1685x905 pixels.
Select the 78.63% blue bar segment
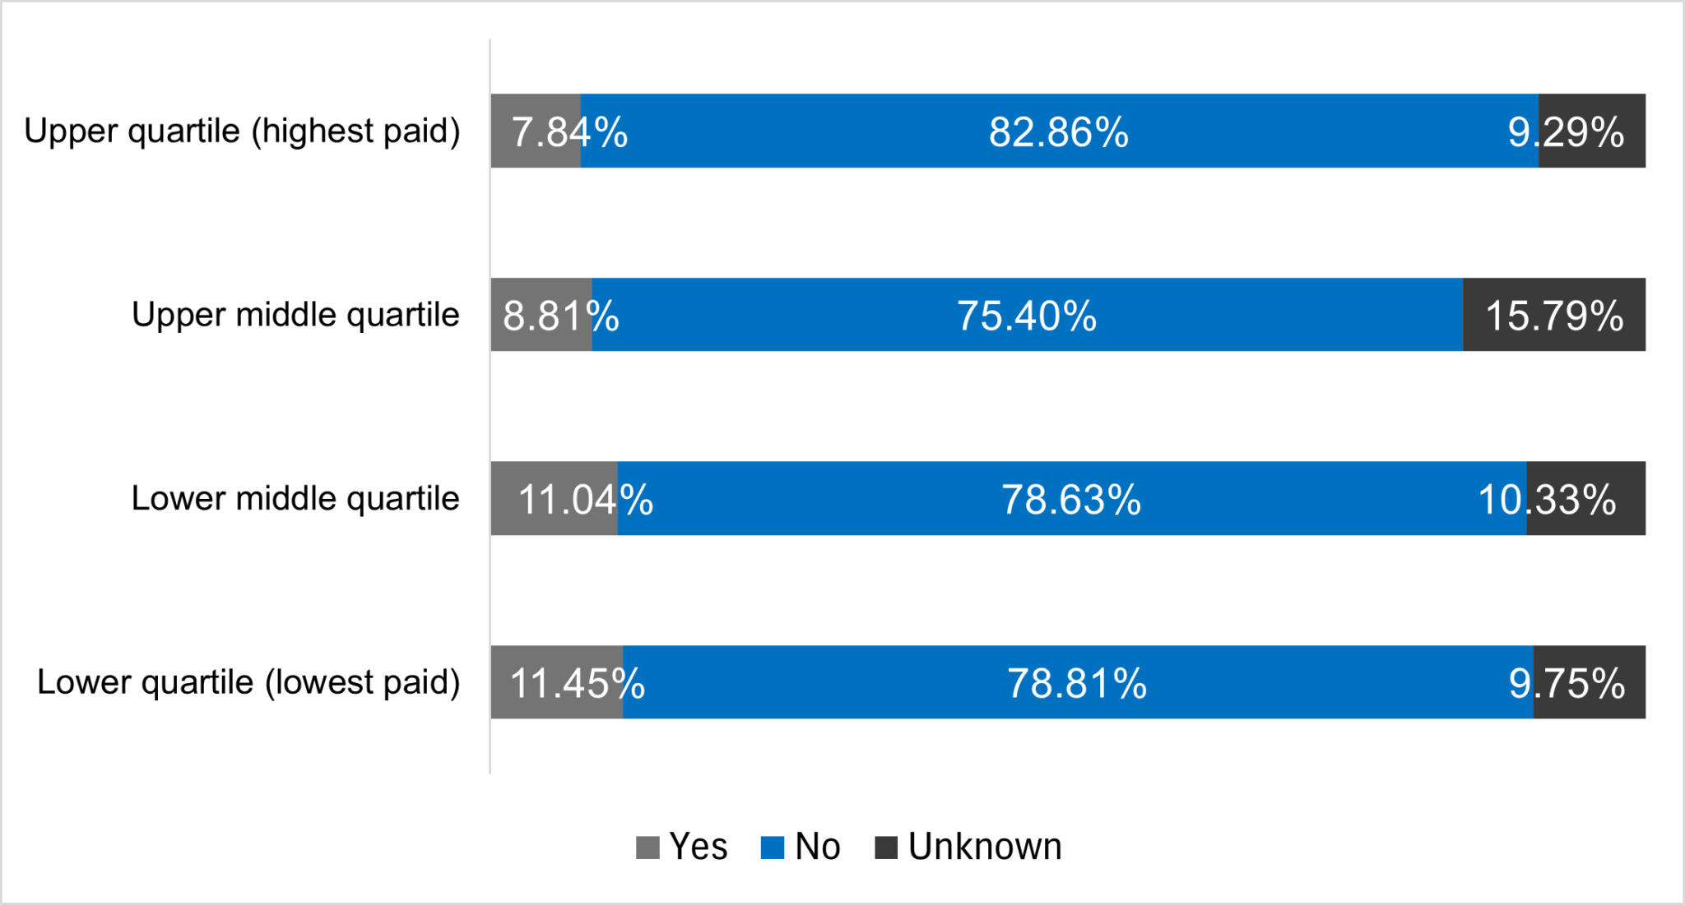[1072, 498]
